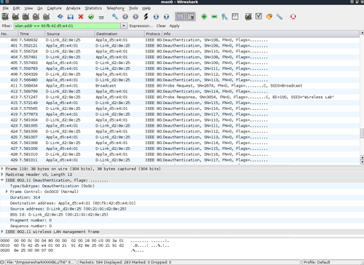Collapse IEEE 802.11 Deauthentication node

coord(2,180)
